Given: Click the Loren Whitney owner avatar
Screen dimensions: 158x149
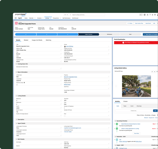Looking at the screenshot, I should [x=65, y=46].
